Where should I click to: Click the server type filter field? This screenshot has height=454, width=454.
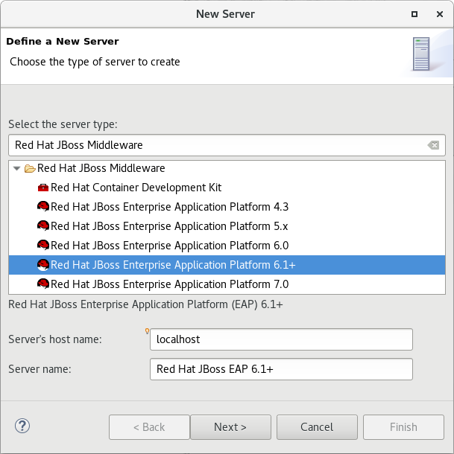(x=227, y=145)
